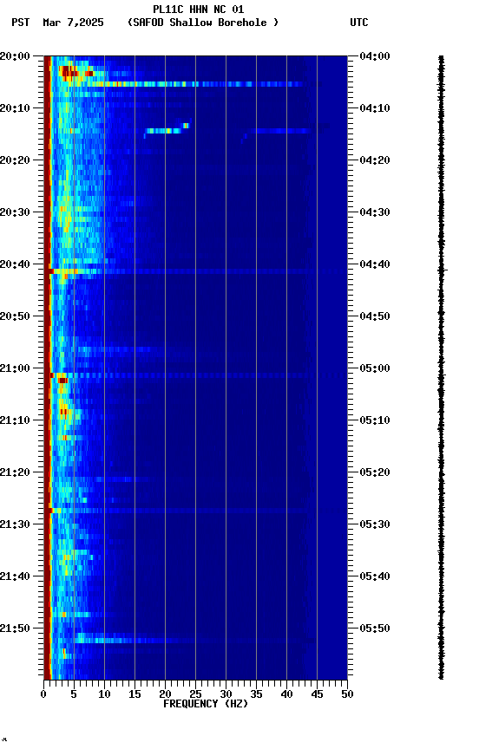479x749 pixels.
Task: Click the UTC time label '04:30'
Action: (375, 212)
